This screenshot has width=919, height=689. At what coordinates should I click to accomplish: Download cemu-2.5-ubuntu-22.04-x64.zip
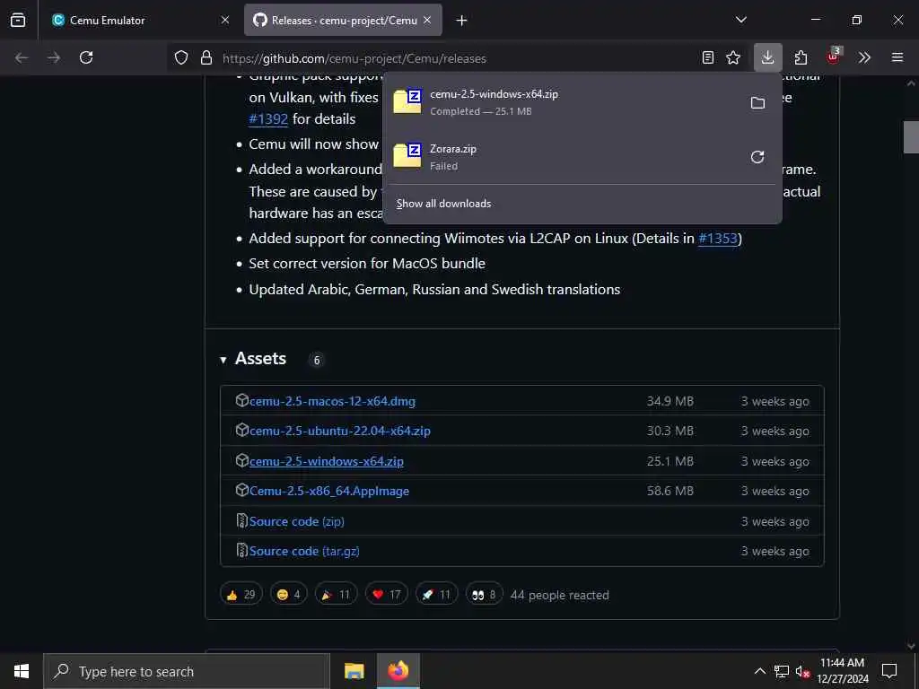[x=340, y=431]
